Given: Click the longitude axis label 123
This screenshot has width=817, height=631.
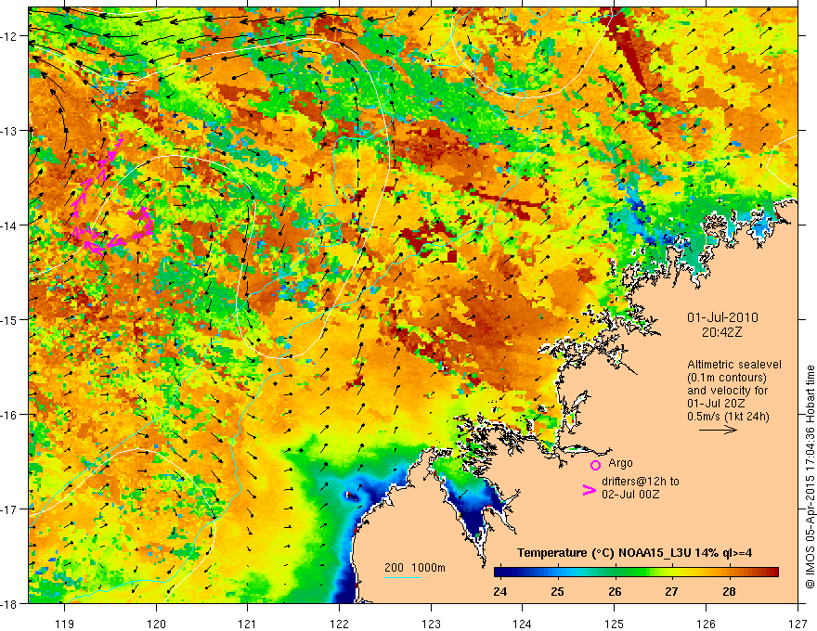Looking at the screenshot, I should [x=431, y=624].
